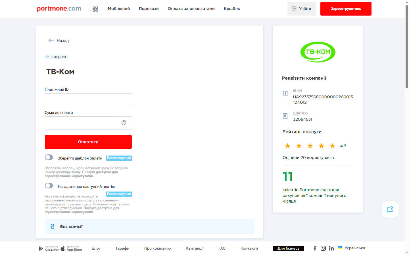Open the services grid menu icon
Image resolution: width=409 pixels, height=255 pixels.
coord(95,9)
